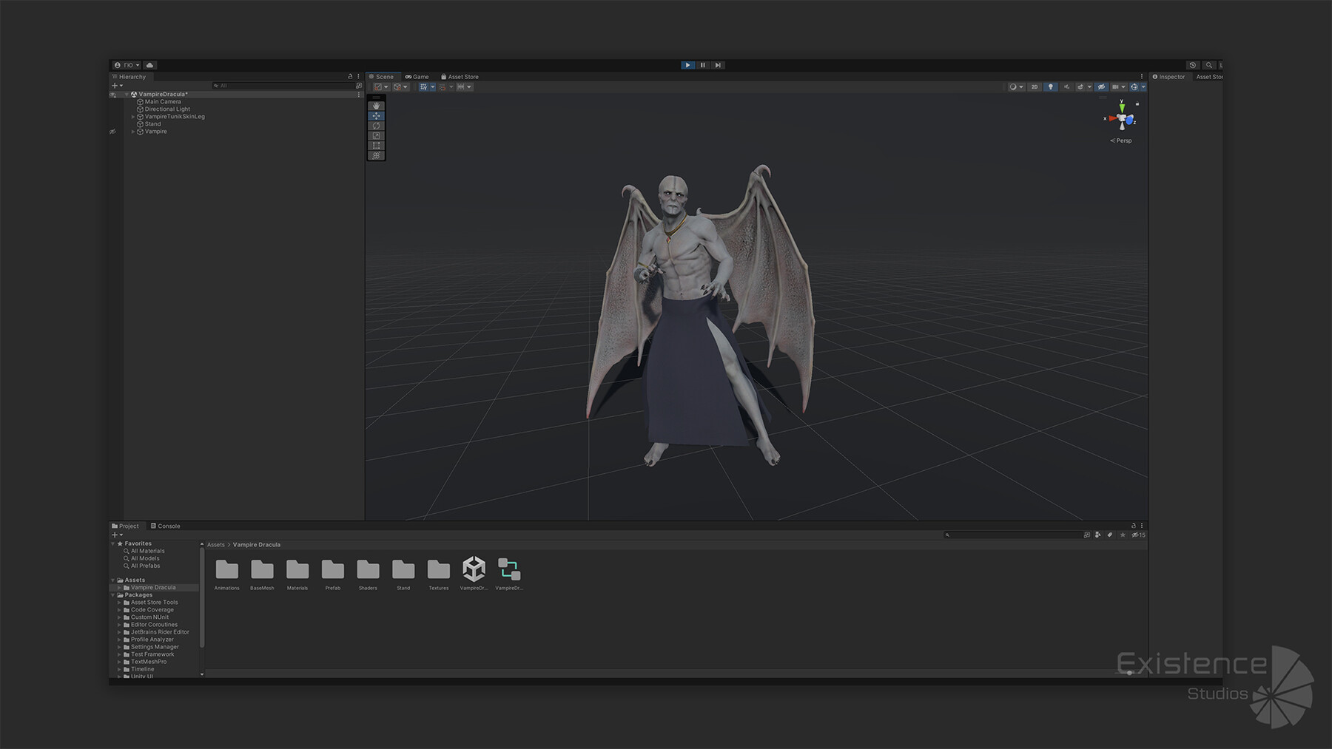Open the Hierarchy plus create dropdown
This screenshot has width=1332, height=749.
(117, 86)
